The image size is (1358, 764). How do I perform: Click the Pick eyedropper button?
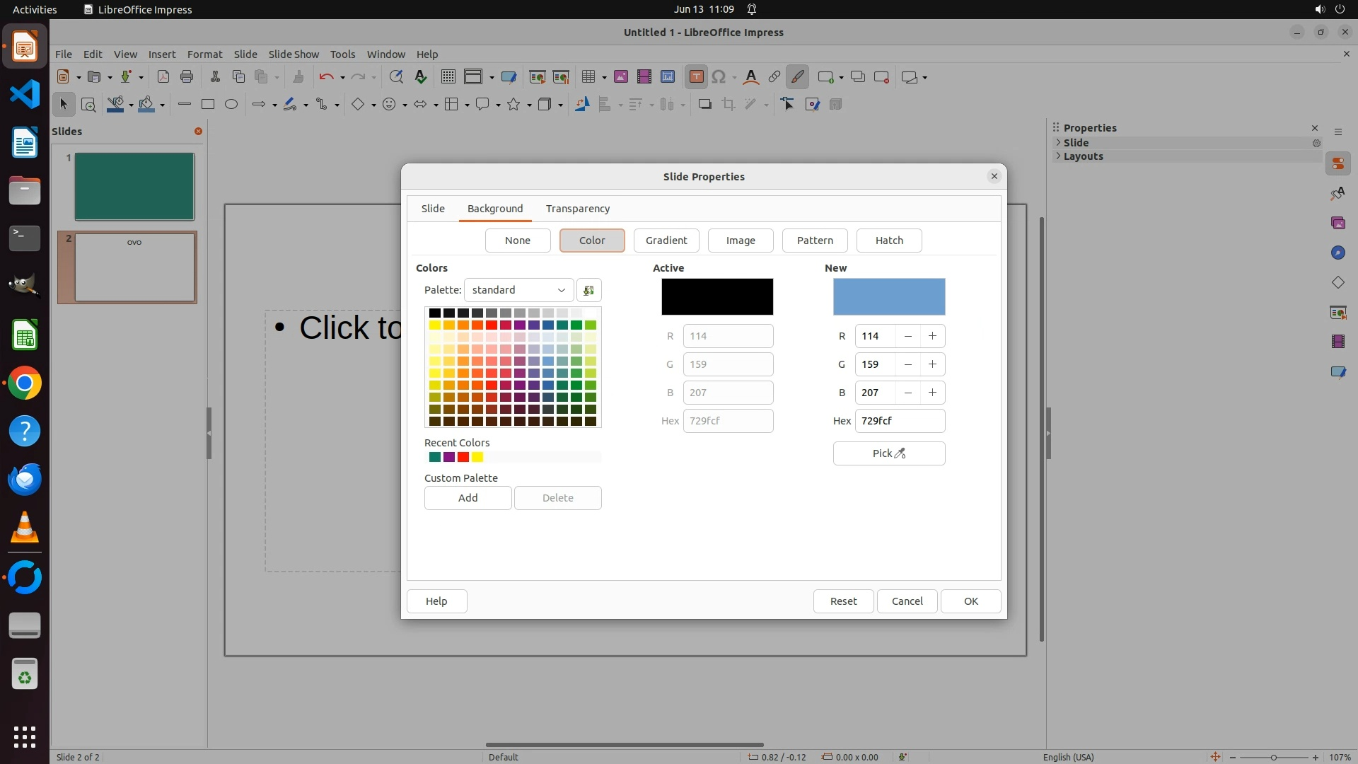(888, 453)
